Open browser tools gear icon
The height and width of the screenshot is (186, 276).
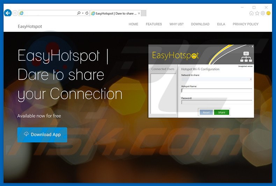(263, 13)
